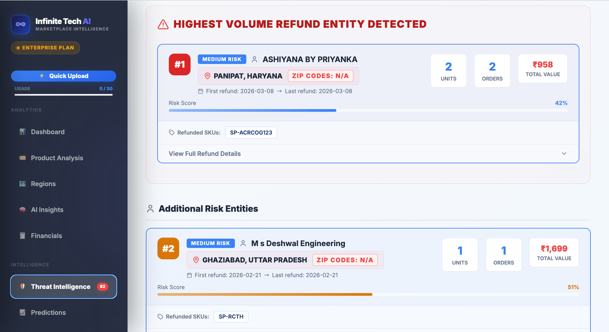Click the AI Insights brain icon
Image resolution: width=609 pixels, height=332 pixels.
coord(22,210)
